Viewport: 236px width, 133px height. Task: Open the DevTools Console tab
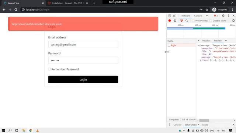[x=198, y=16]
